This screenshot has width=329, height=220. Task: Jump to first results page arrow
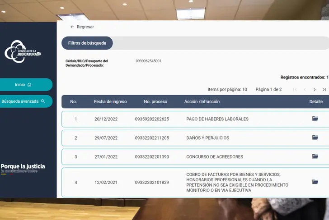click(295, 90)
